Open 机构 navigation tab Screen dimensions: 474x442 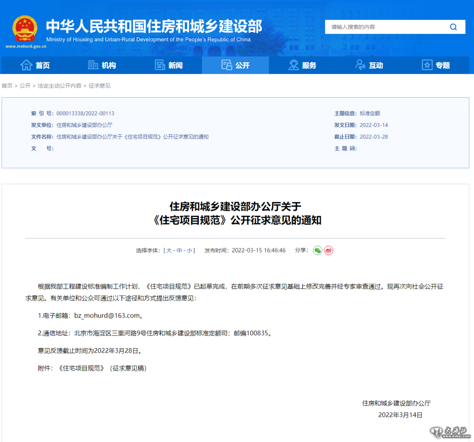click(102, 65)
